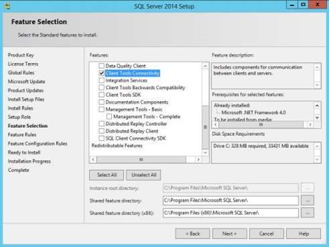Select the Feature Rules step

pyautogui.click(x=22, y=135)
